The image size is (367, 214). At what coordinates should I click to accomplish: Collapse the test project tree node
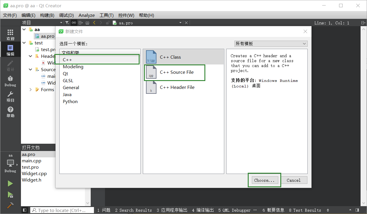[24, 43]
